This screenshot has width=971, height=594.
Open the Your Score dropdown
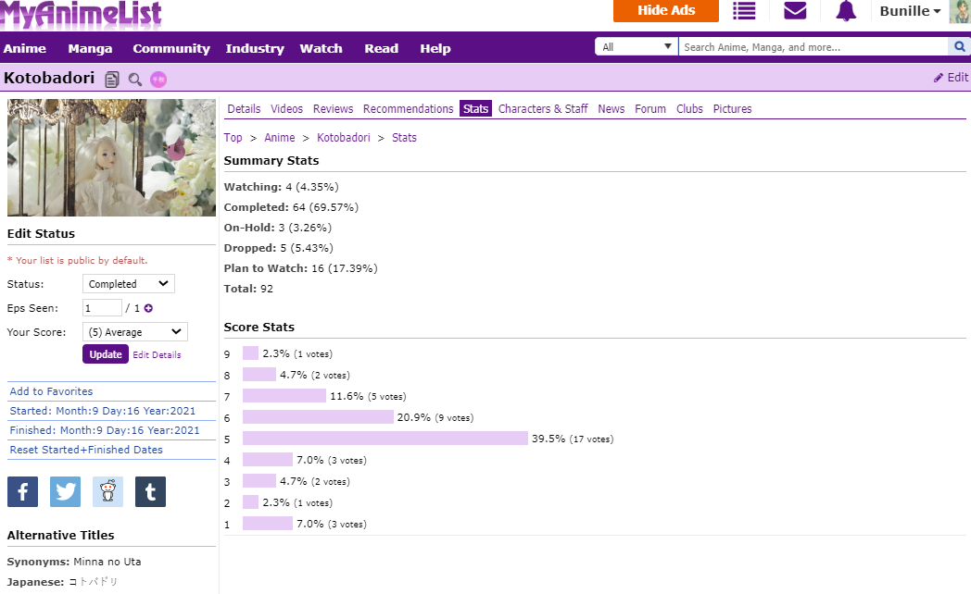pyautogui.click(x=135, y=332)
